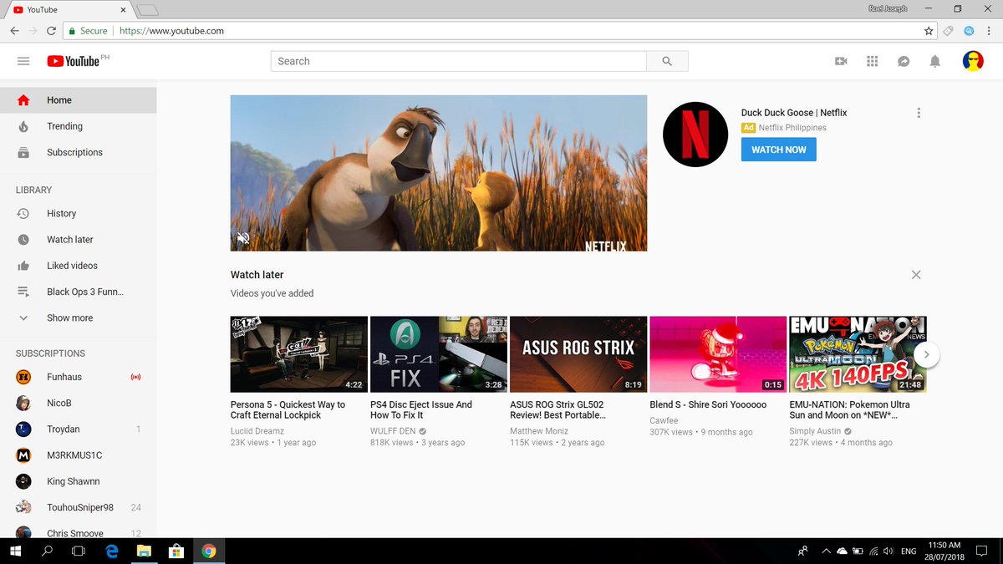The width and height of the screenshot is (1003, 564).
Task: Open the Simply Austin channel link
Action: [815, 431]
